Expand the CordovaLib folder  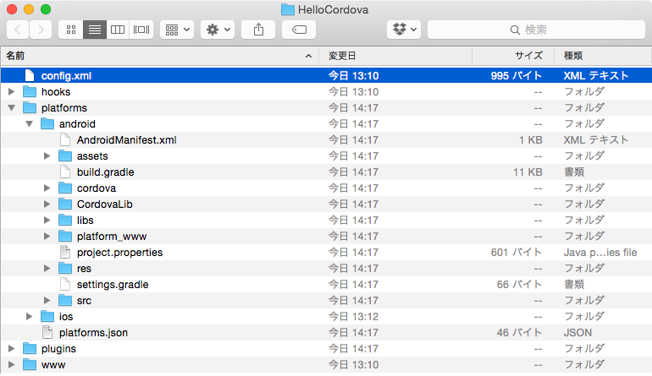[47, 204]
